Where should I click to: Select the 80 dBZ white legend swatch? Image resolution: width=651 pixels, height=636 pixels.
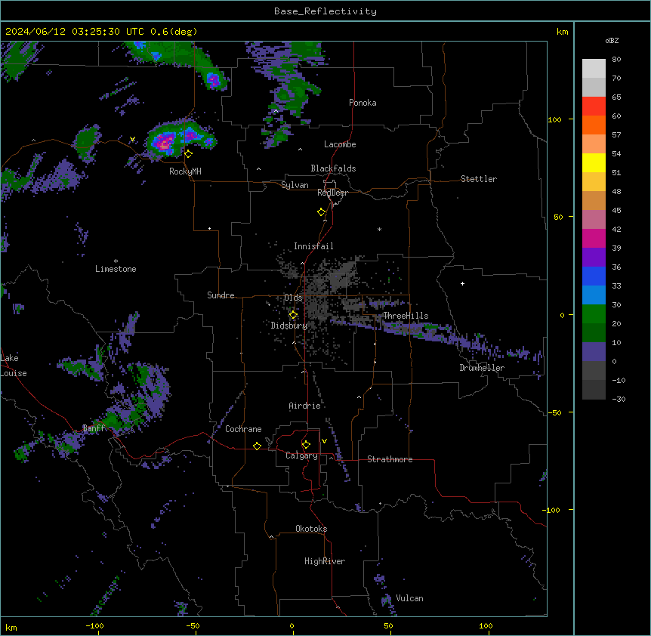[594, 69]
